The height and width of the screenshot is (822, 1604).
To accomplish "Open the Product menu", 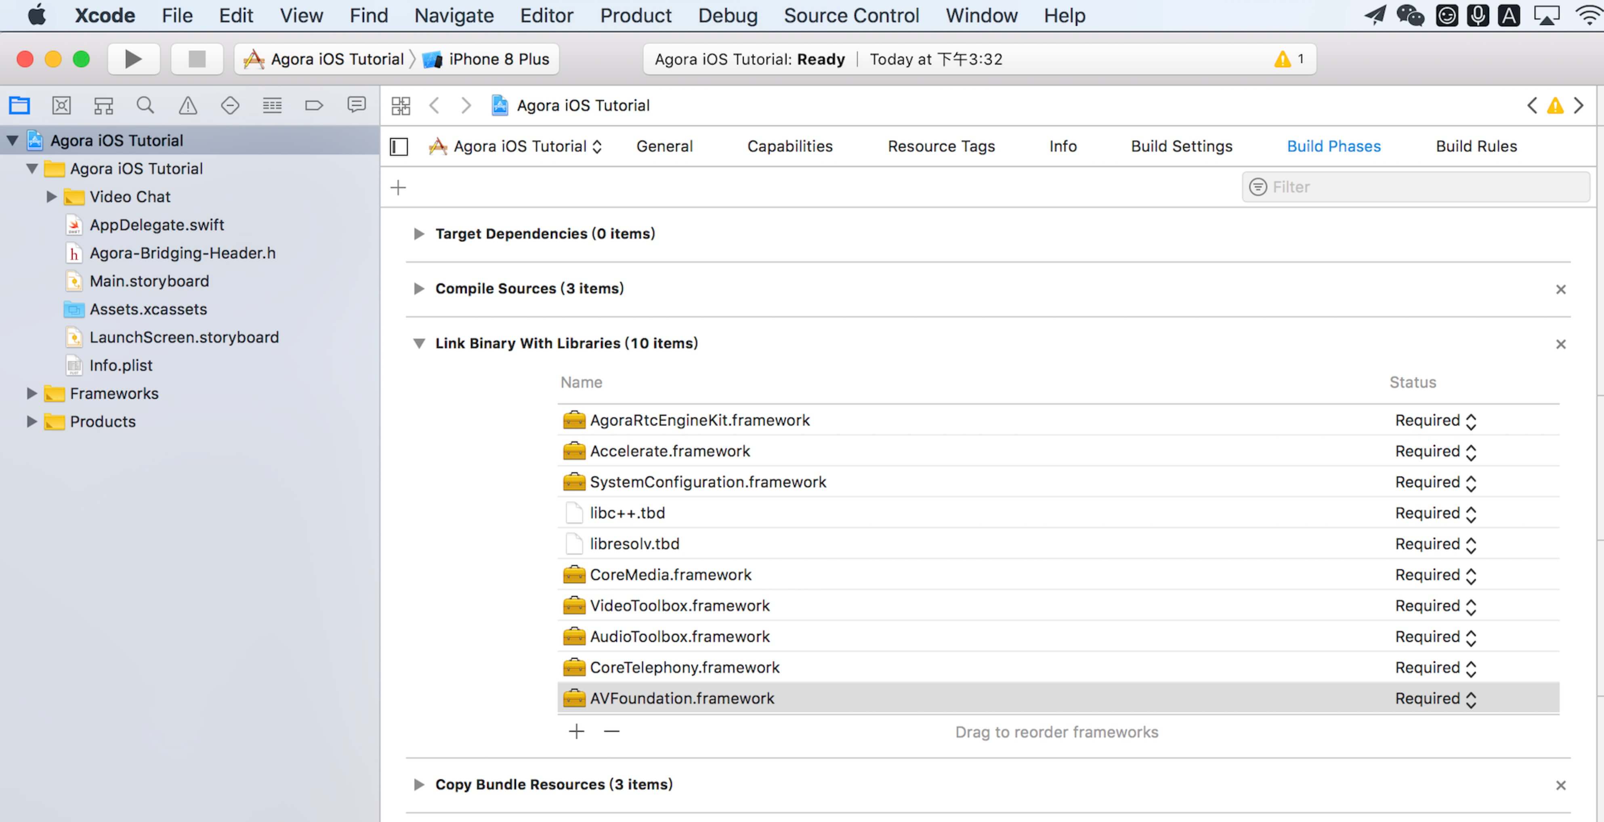I will tap(635, 16).
